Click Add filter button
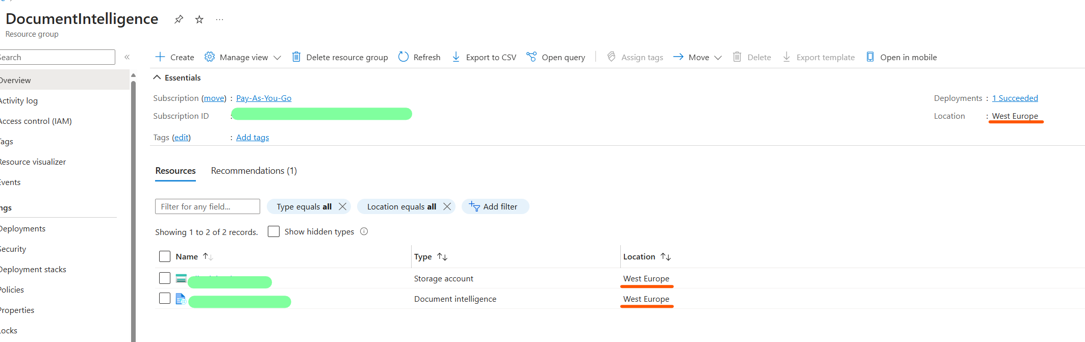Viewport: 1085px width, 342px height. 495,206
